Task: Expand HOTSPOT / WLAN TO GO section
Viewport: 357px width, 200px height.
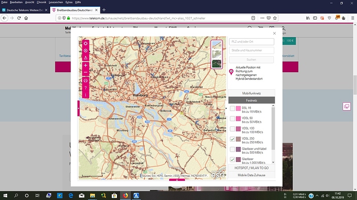Action: coord(251,168)
